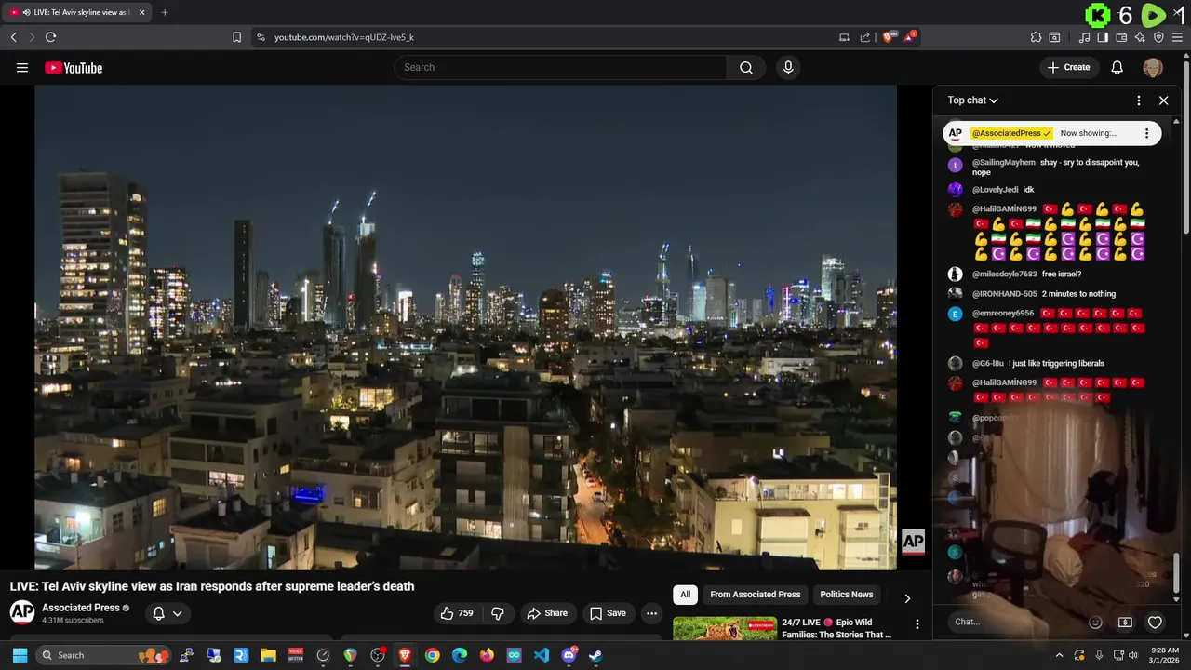Like the video with thumbs up
Viewport: 1191px width, 670px height.
pos(457,613)
